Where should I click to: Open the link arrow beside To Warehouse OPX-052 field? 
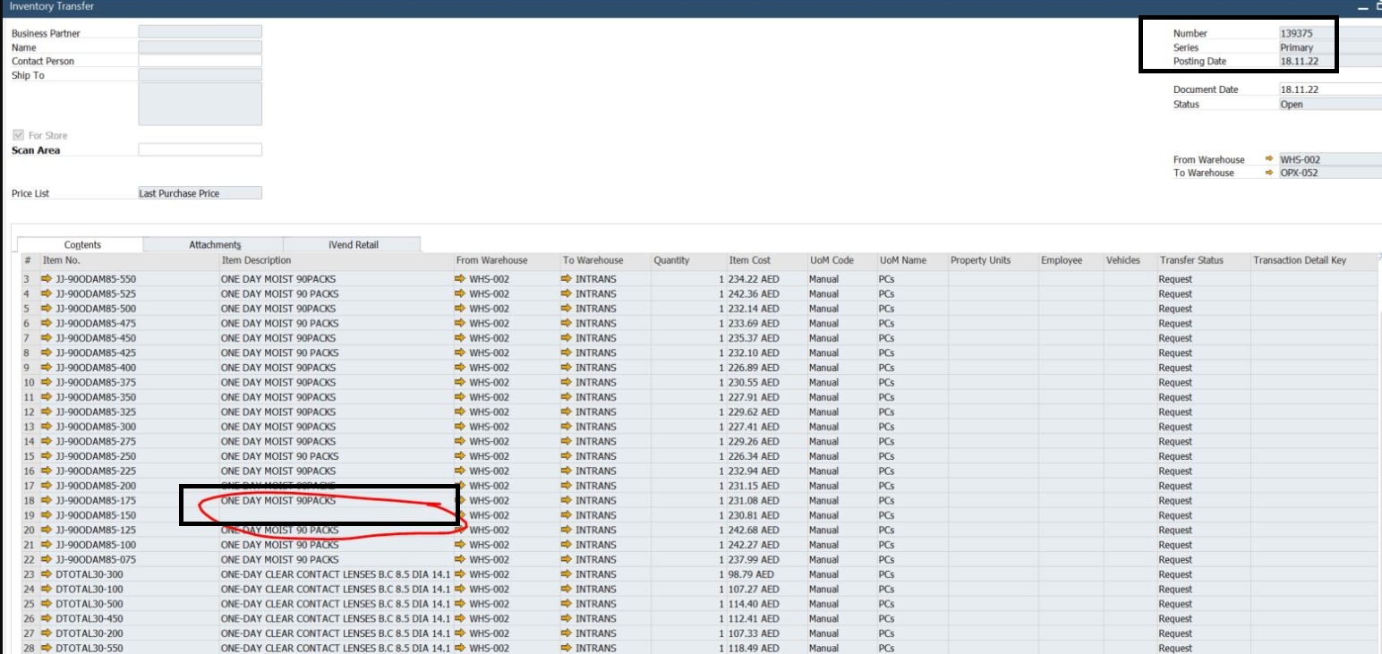[x=1269, y=173]
